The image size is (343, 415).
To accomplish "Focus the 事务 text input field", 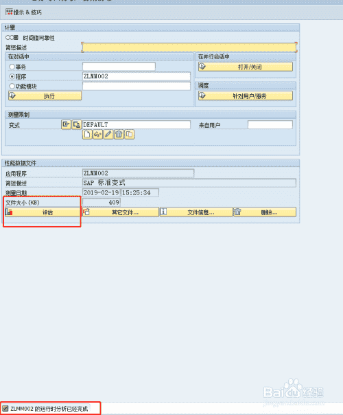I will pyautogui.click(x=119, y=67).
